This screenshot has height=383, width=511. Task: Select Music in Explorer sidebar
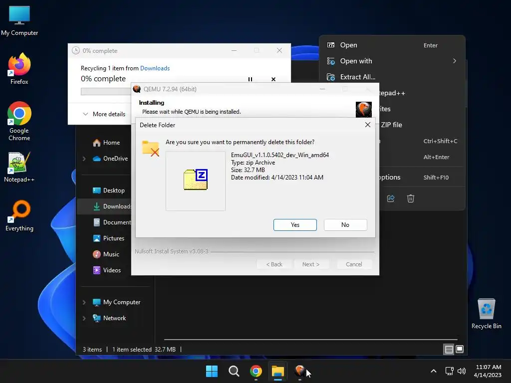click(106, 254)
